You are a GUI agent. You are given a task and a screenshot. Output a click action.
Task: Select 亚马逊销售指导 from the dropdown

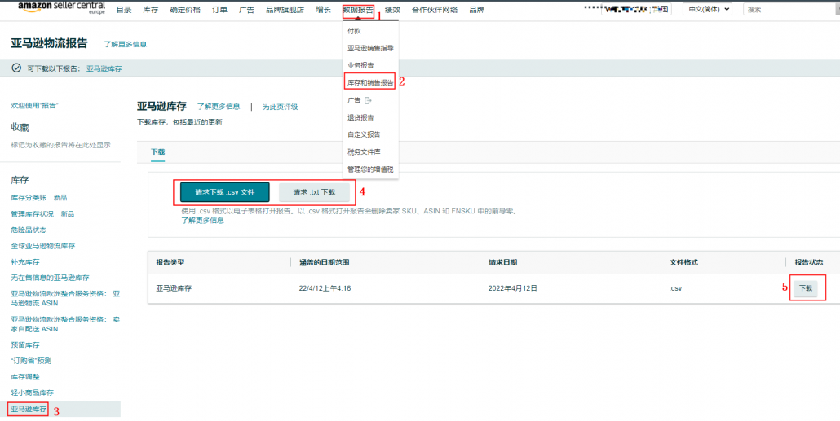point(370,48)
